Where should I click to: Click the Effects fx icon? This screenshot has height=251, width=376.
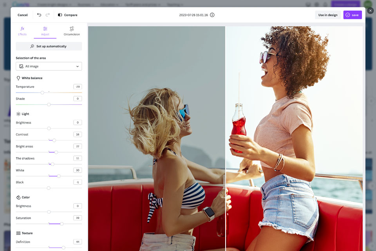click(22, 29)
